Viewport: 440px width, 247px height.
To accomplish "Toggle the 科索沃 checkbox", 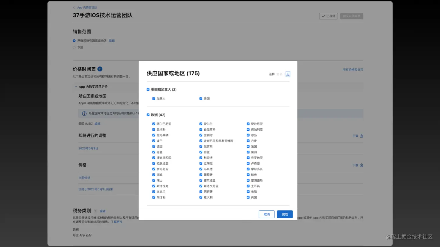I will [201, 158].
